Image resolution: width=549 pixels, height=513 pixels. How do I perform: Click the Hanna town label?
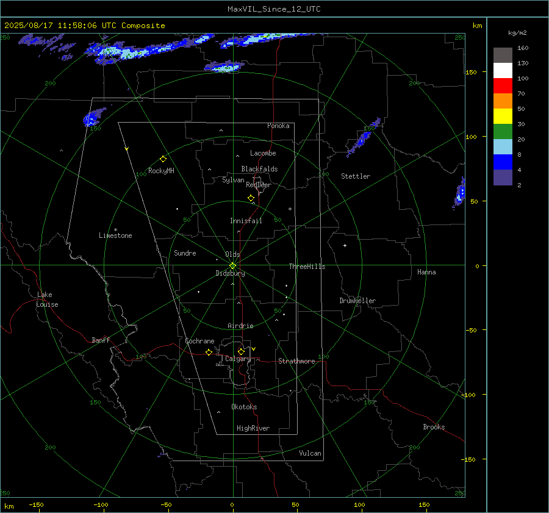pyautogui.click(x=426, y=272)
